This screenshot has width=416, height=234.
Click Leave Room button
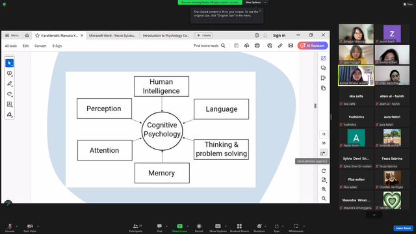coord(403,228)
